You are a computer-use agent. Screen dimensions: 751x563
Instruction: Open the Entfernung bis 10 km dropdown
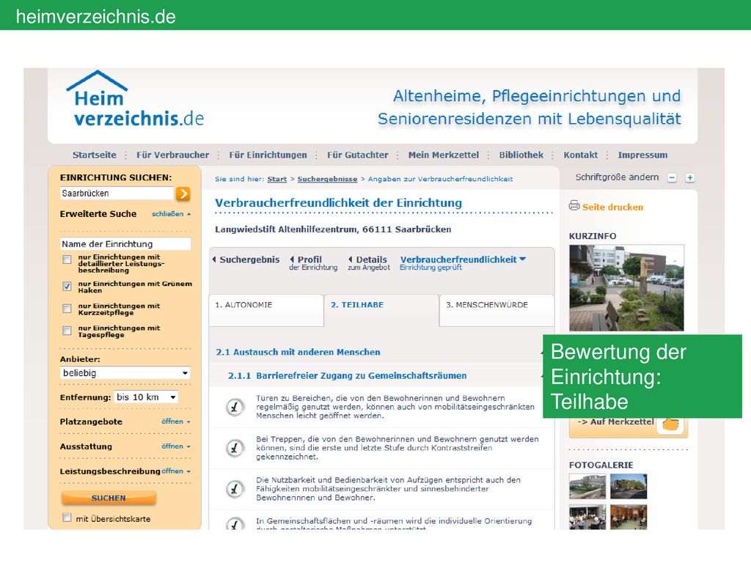146,397
